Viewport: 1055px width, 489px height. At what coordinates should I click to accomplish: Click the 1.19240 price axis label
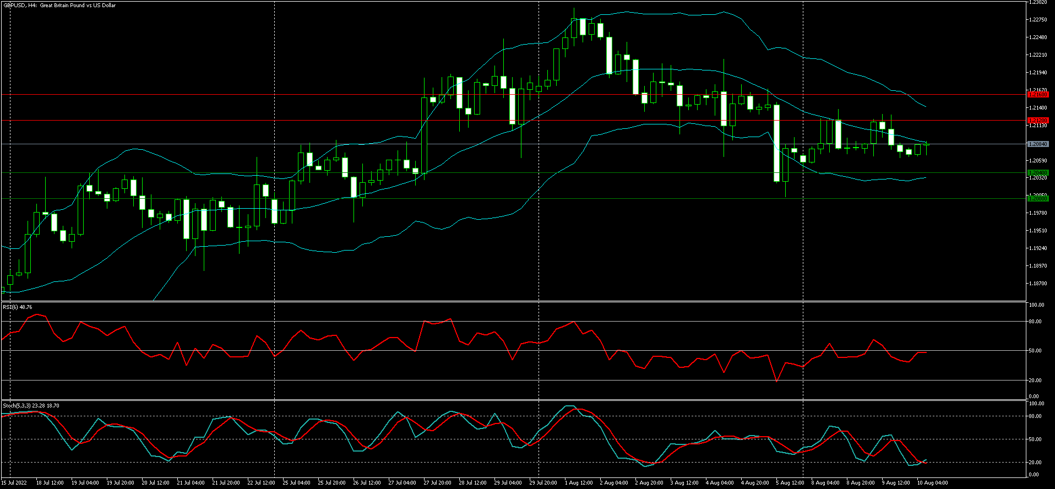pyautogui.click(x=1038, y=248)
